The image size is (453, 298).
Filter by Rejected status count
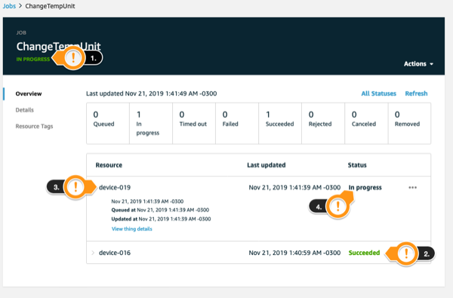pyautogui.click(x=323, y=123)
